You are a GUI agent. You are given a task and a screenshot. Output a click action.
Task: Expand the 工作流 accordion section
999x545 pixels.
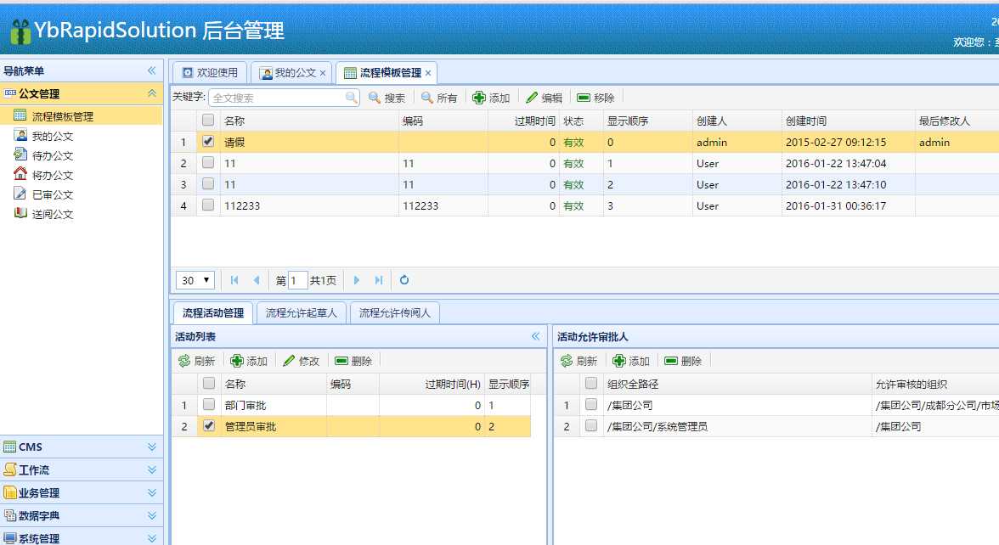pos(151,470)
